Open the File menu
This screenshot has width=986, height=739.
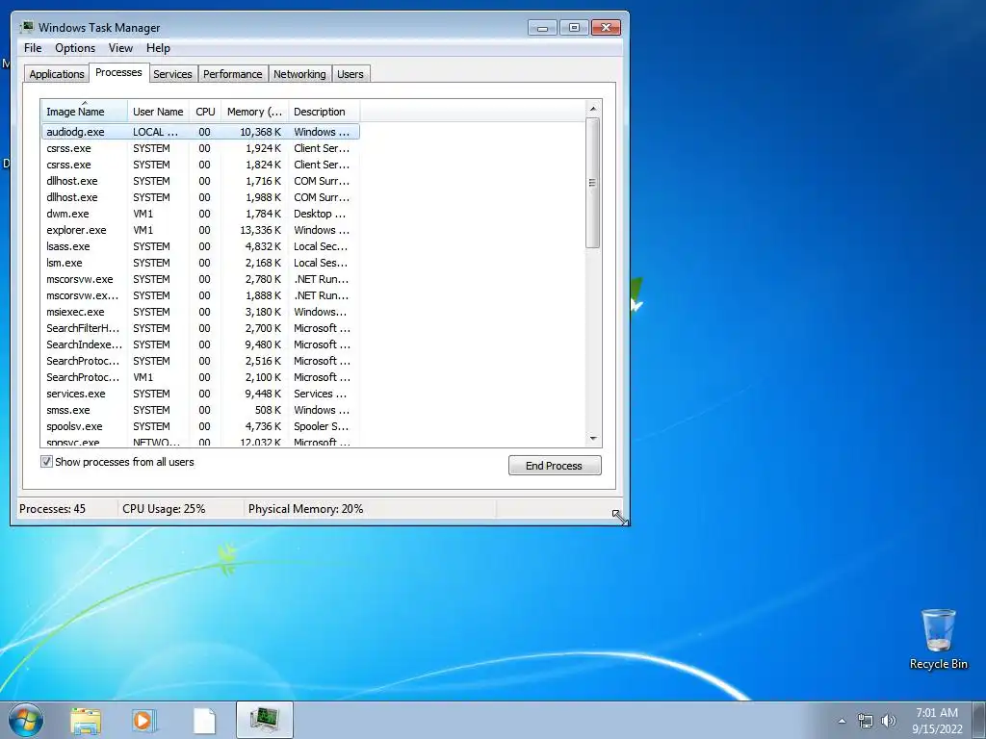coord(33,48)
